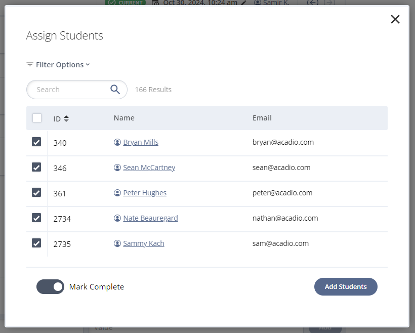
Task: Sort the table by ID column arrows
Action: click(x=66, y=118)
